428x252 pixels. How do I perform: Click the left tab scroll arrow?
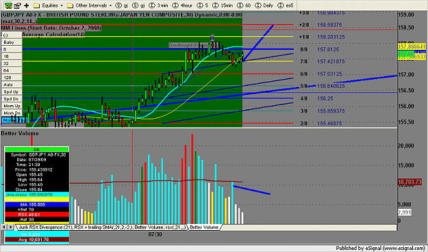pos(4,227)
